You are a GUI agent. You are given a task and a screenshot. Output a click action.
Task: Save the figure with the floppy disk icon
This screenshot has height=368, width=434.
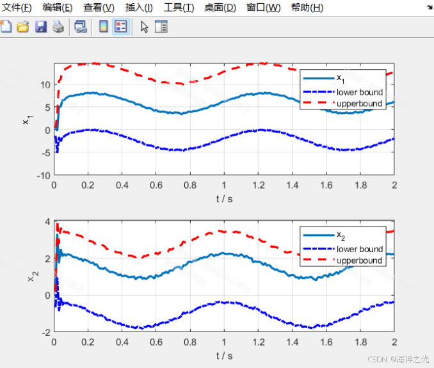tap(41, 27)
